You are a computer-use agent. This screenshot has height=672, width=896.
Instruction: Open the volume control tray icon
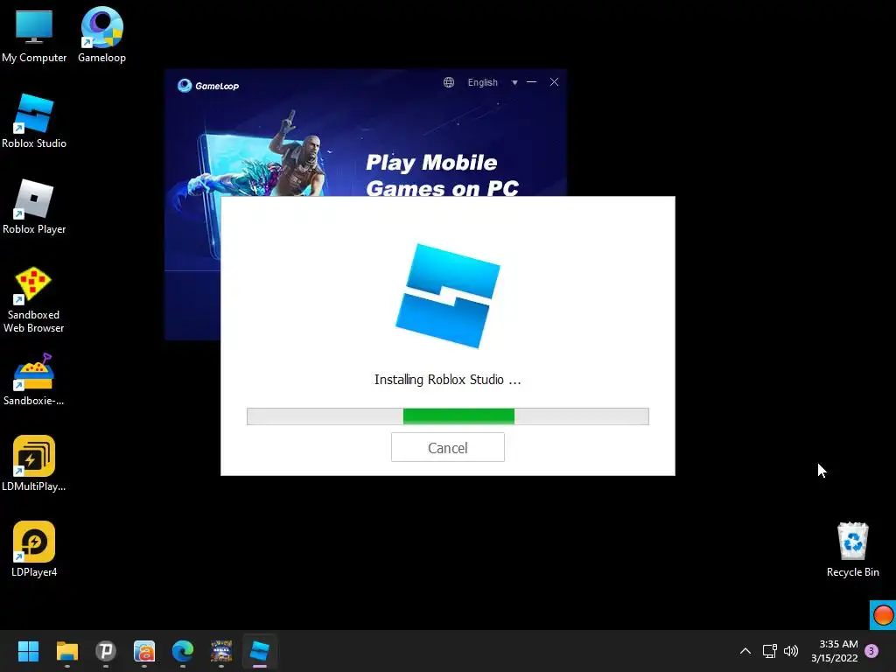tap(791, 651)
